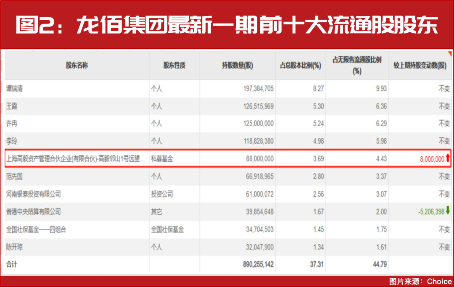Click the 5.30 total share ratio
The image size is (454, 287).
coord(318,106)
